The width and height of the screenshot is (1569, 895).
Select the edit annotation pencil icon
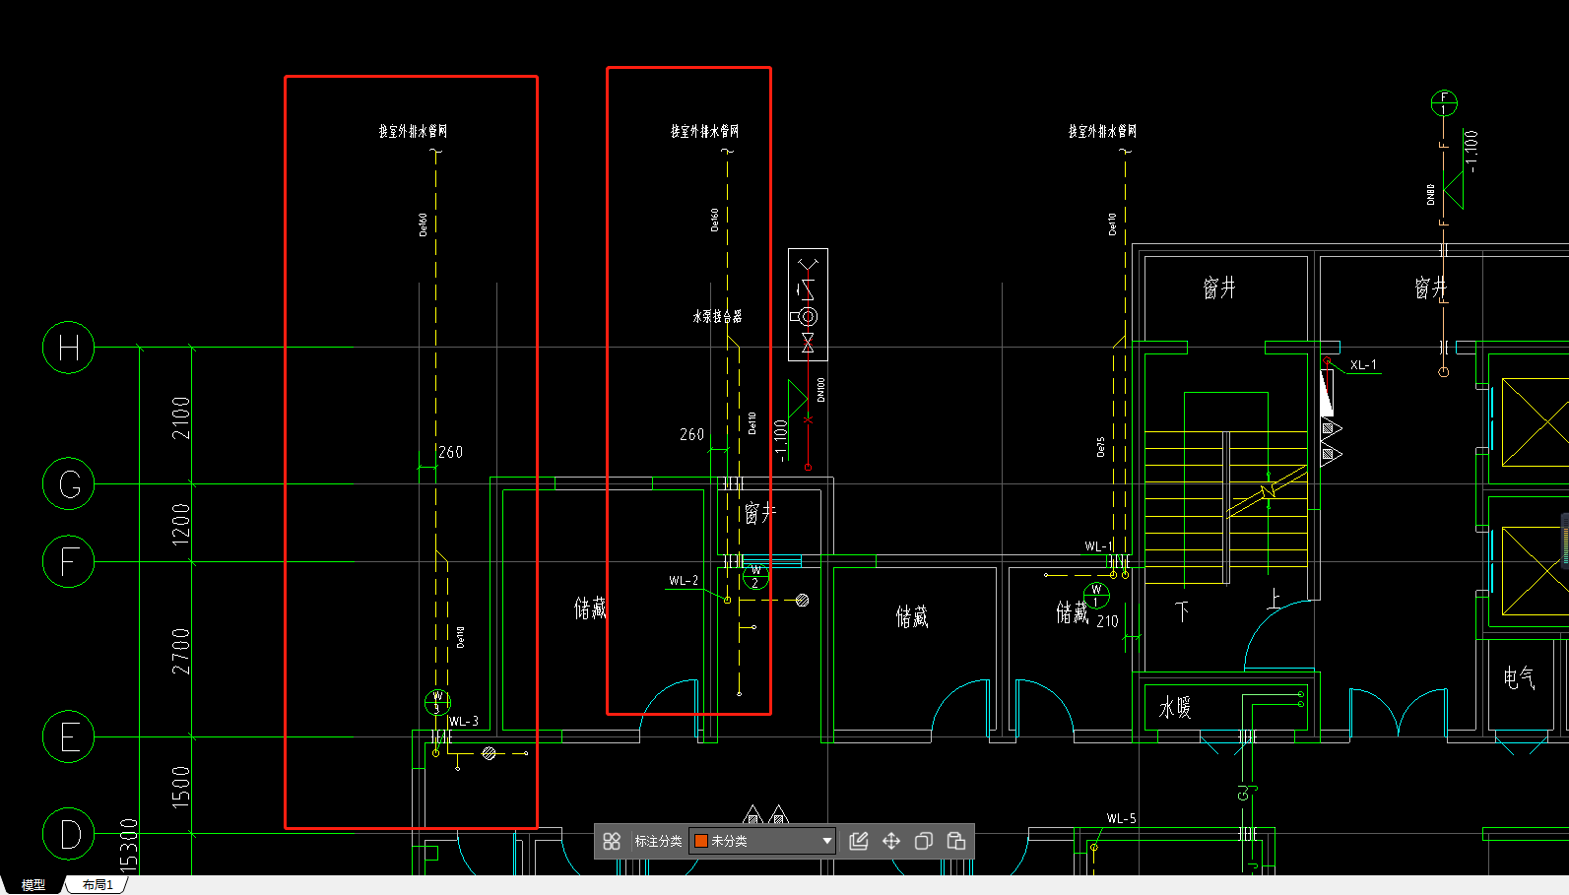point(859,841)
